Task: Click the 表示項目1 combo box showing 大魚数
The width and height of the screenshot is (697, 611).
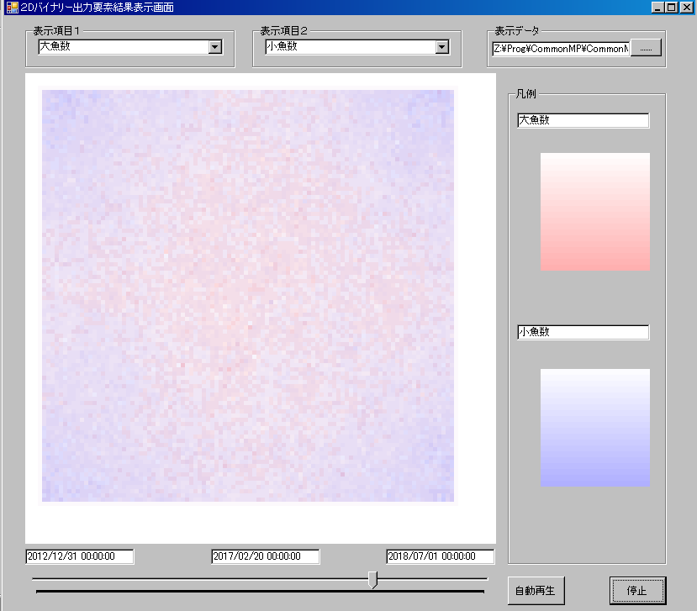Action: [x=130, y=47]
